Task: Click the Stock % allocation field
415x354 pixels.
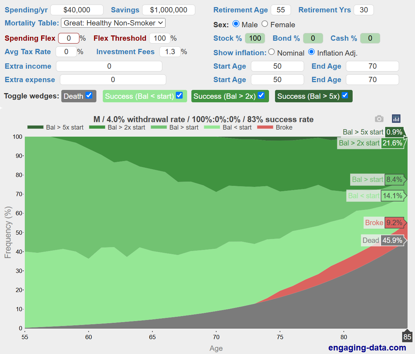Action: 255,38
